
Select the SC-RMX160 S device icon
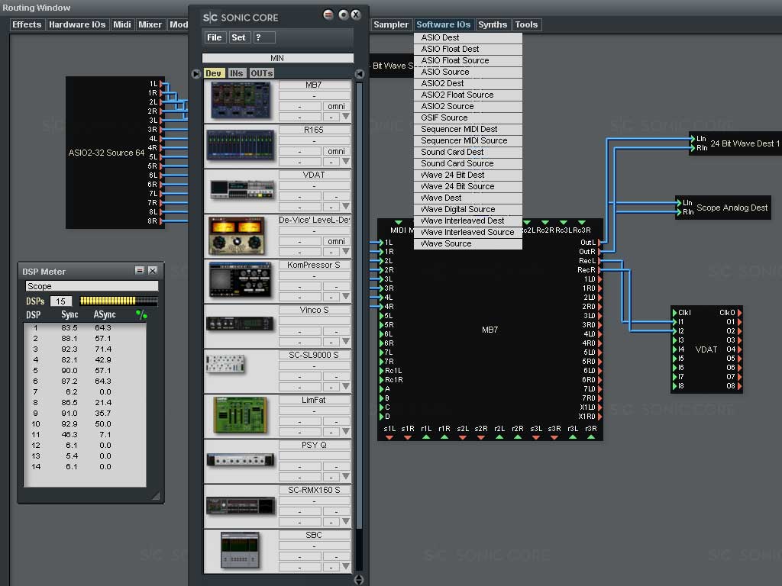(x=241, y=505)
